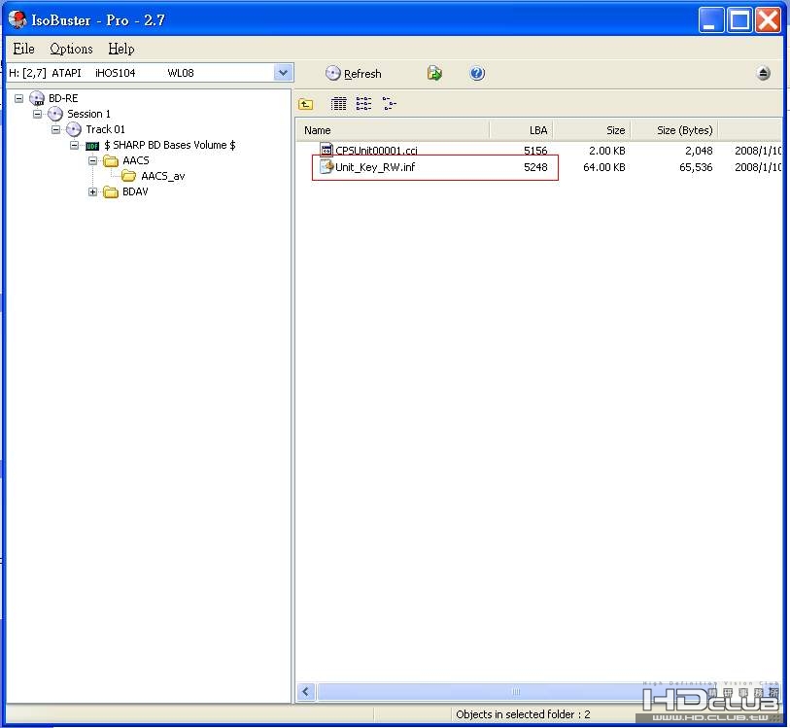This screenshot has width=790, height=728.
Task: Click the Unit_Key_RW.inf file icon
Action: [x=327, y=167]
